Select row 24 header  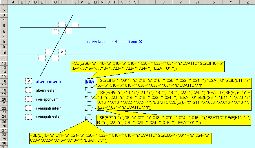[x=4, y=116]
